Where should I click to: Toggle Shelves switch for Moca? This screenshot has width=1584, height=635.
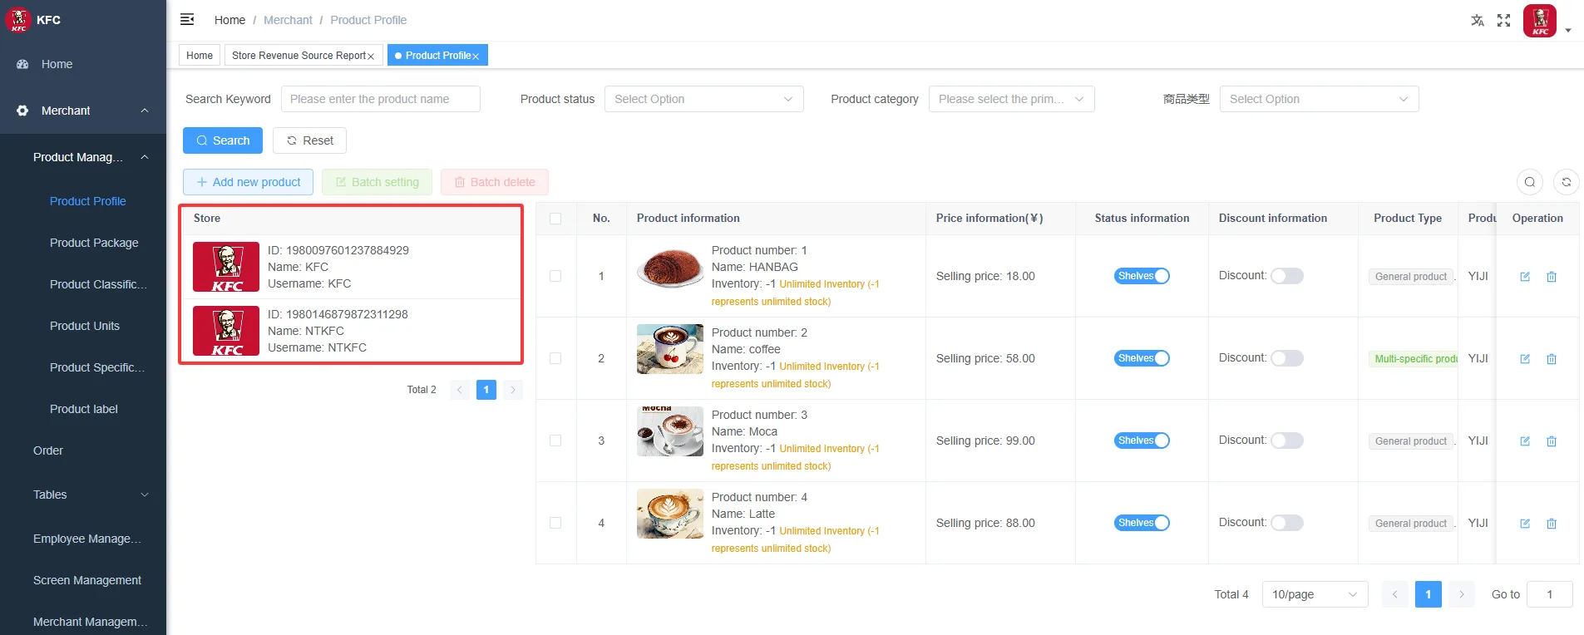(1142, 441)
